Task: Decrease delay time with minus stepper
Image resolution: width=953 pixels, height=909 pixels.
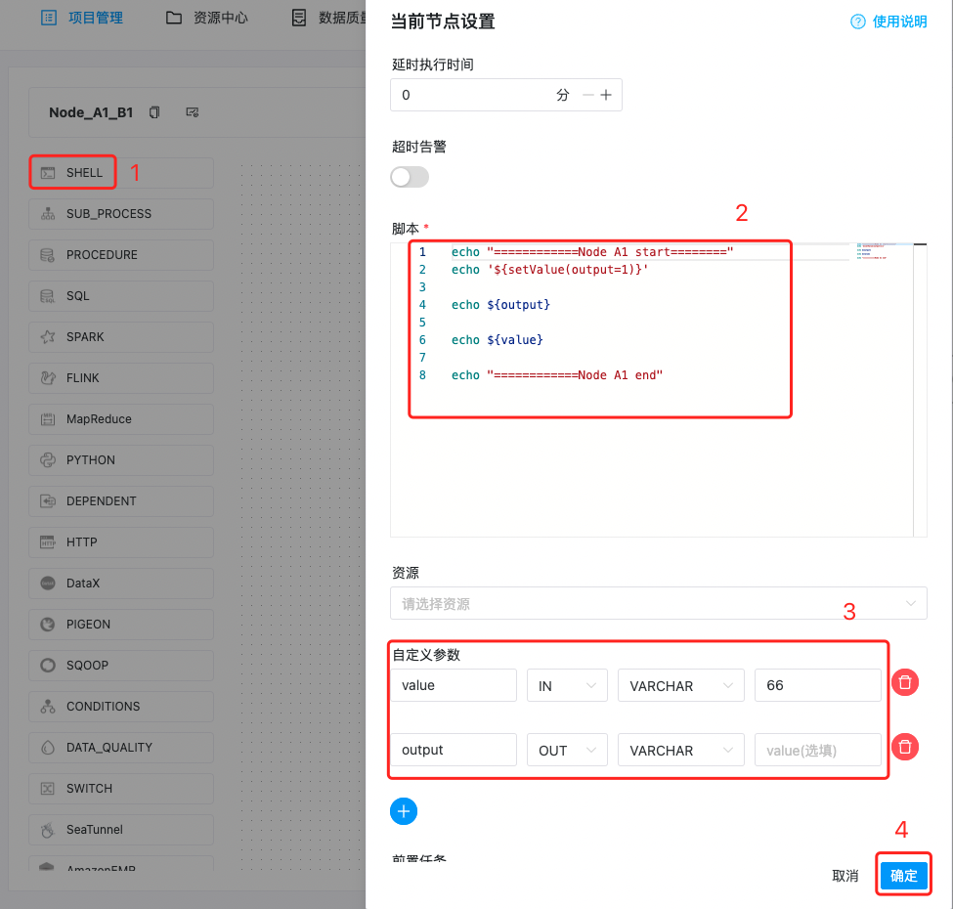Action: pos(587,95)
